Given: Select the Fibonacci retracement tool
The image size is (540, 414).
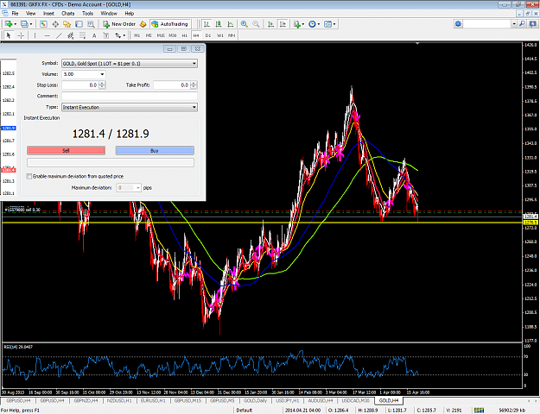Looking at the screenshot, I should click(82, 35).
